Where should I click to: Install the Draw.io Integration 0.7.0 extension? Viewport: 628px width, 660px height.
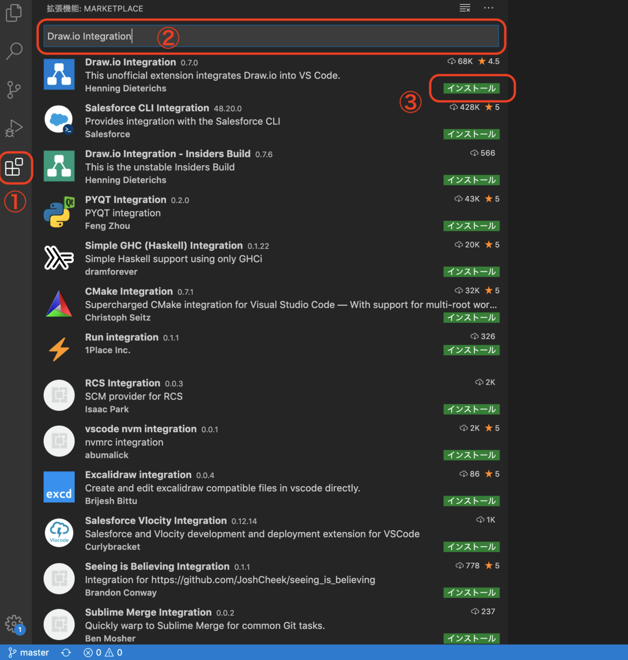point(472,88)
